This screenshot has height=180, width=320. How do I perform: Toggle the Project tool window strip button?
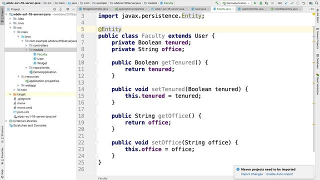(x=2, y=15)
